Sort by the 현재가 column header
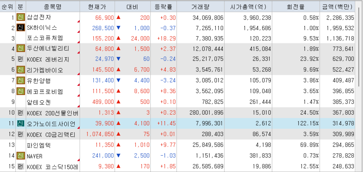The height and width of the screenshot is (172, 363). 97,7
